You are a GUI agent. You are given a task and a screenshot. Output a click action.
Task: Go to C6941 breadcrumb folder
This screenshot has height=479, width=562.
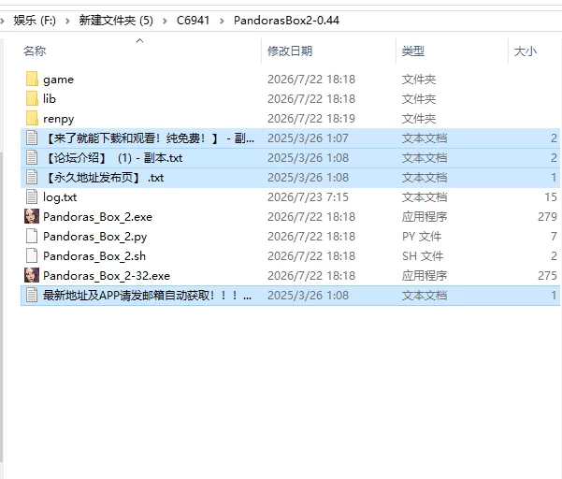pyautogui.click(x=194, y=21)
